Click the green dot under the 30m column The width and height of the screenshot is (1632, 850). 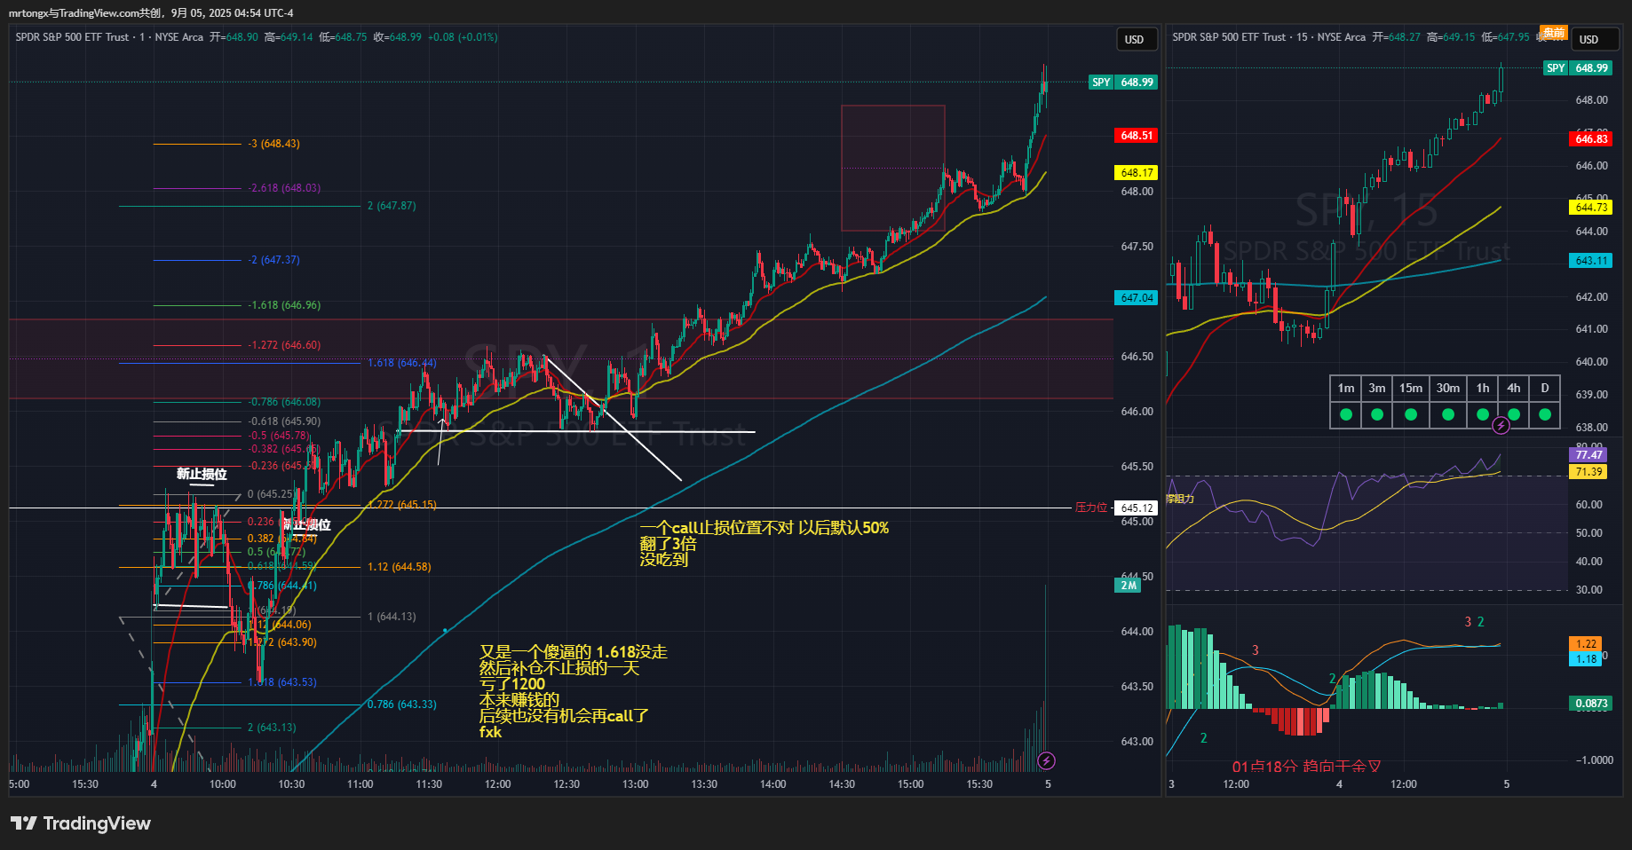coord(1448,414)
